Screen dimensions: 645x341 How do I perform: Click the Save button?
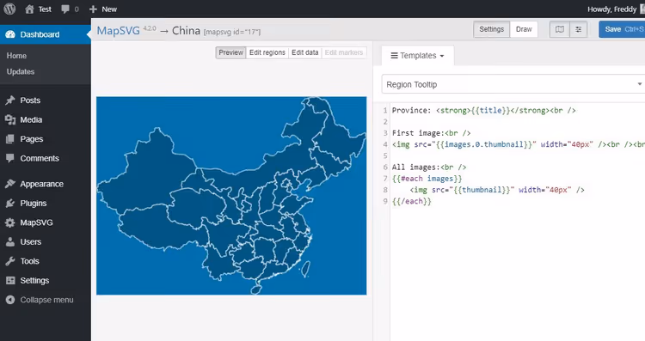click(622, 29)
